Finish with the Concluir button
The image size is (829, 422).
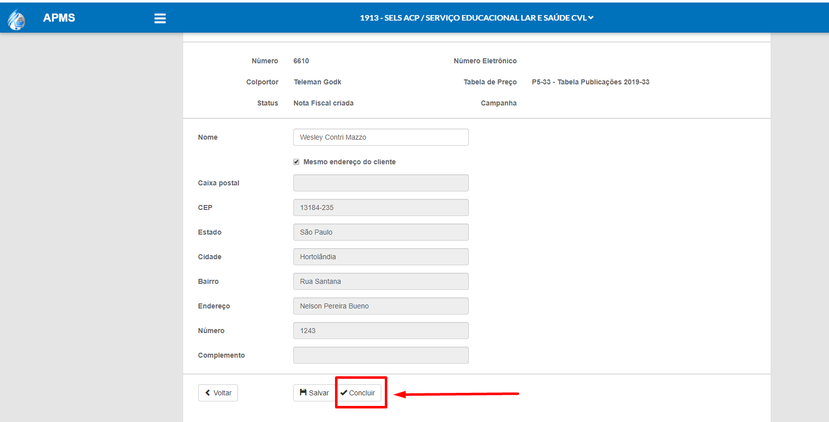358,393
